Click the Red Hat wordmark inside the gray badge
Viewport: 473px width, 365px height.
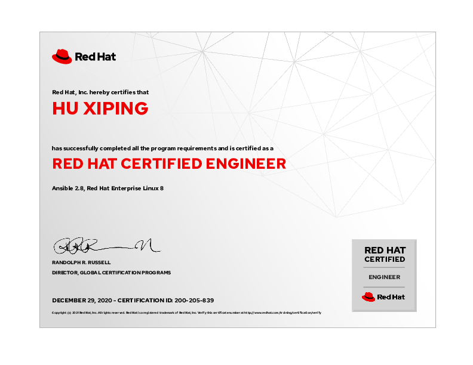[x=391, y=297]
